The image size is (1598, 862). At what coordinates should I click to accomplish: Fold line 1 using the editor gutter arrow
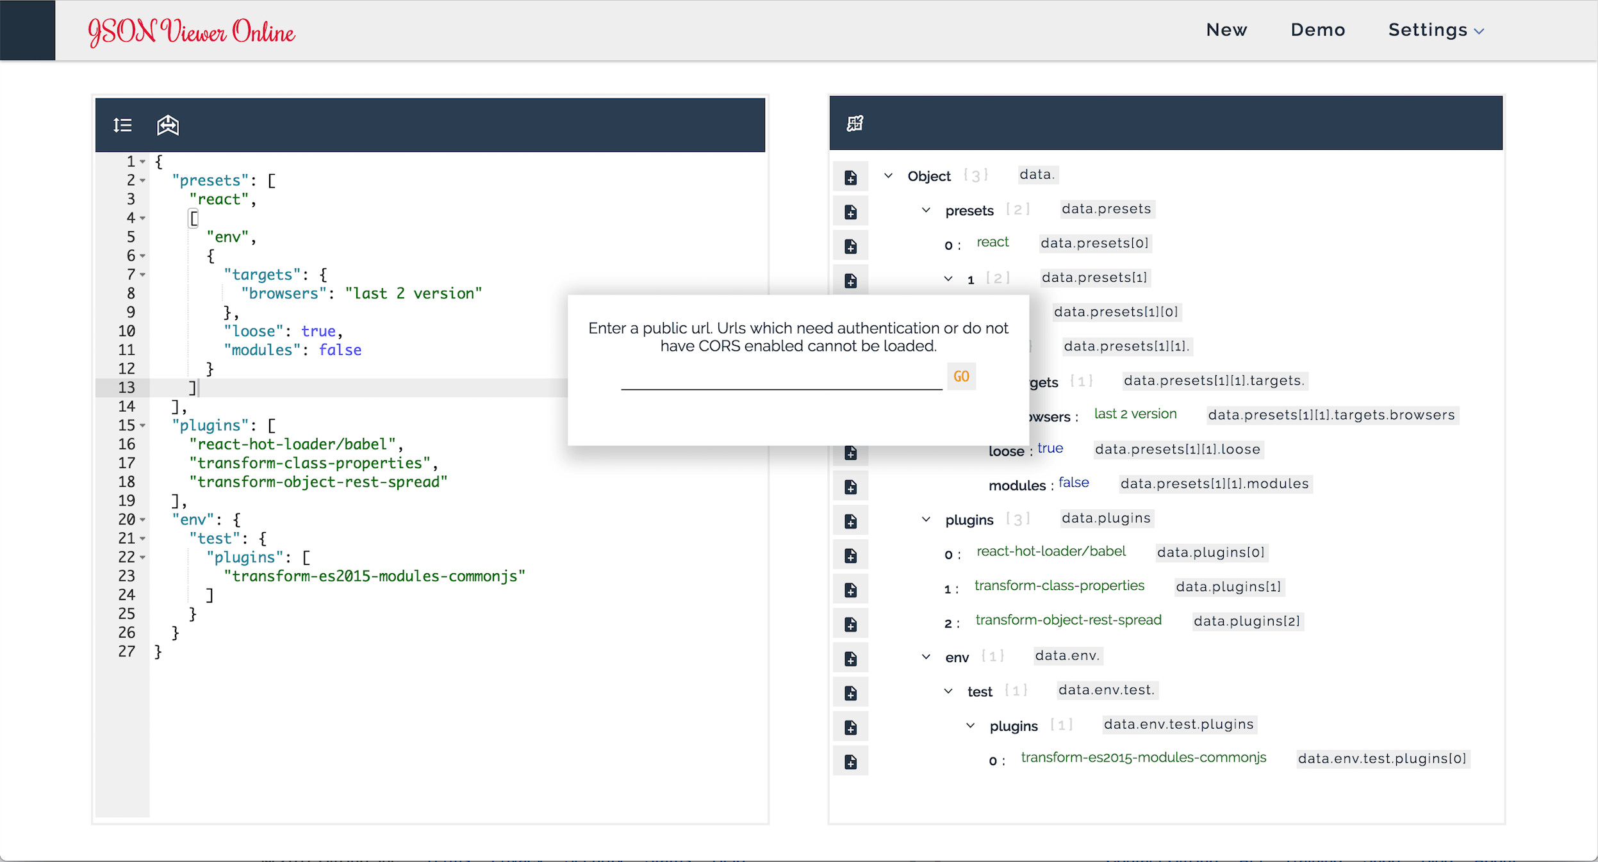point(142,161)
